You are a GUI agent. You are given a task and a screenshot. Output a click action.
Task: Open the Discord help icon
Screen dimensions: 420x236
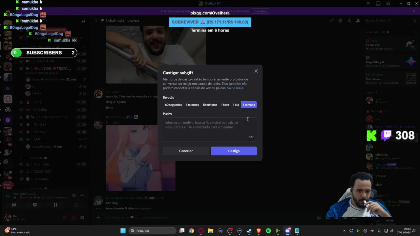388,4
